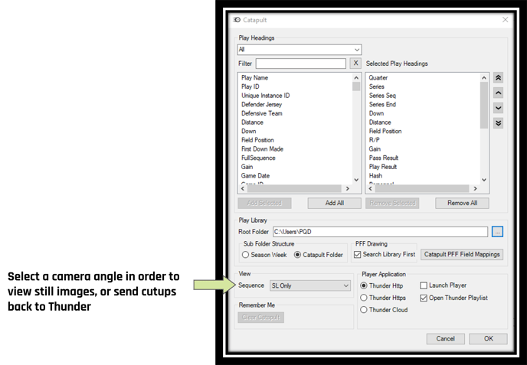527x365 pixels.
Task: Select Play Name in the headings list
Action: [x=254, y=78]
